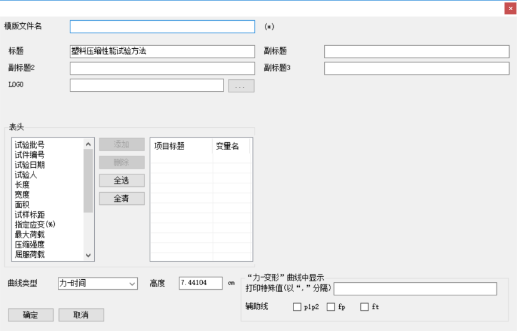Screen dimensions: 517x331
Task: Toggle the fp auxiliary line checkbox
Action: [x=331, y=307]
